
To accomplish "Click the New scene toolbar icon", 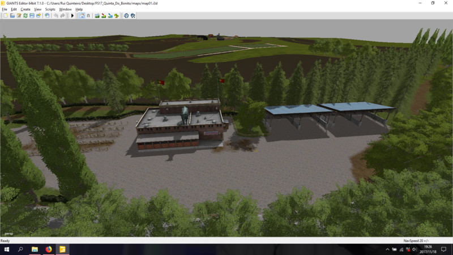I will pyautogui.click(x=6, y=16).
